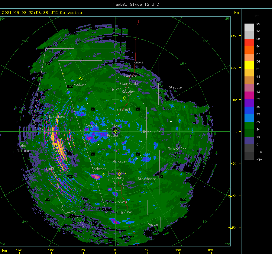Screen dimensions: 272x254
Task: Click the vertical axis -150 km tick label
Action: pyautogui.click(x=232, y=227)
